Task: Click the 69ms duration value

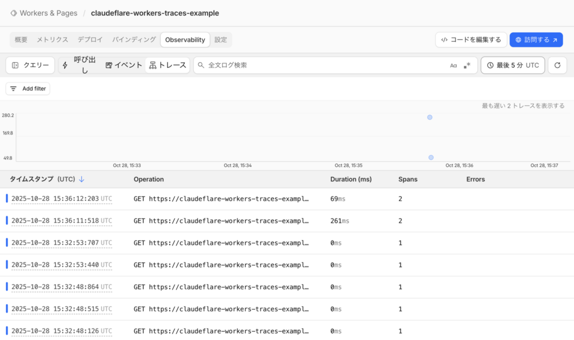Action: 338,199
